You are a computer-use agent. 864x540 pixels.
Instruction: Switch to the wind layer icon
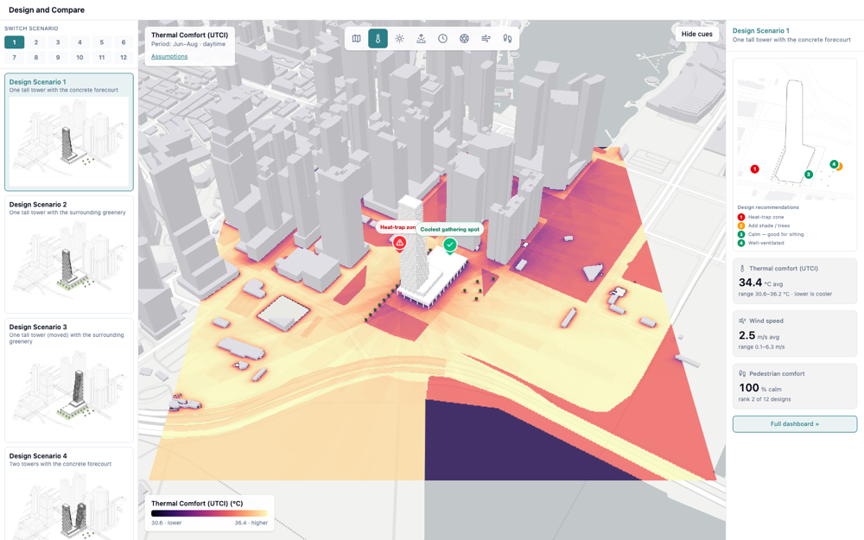tap(486, 39)
